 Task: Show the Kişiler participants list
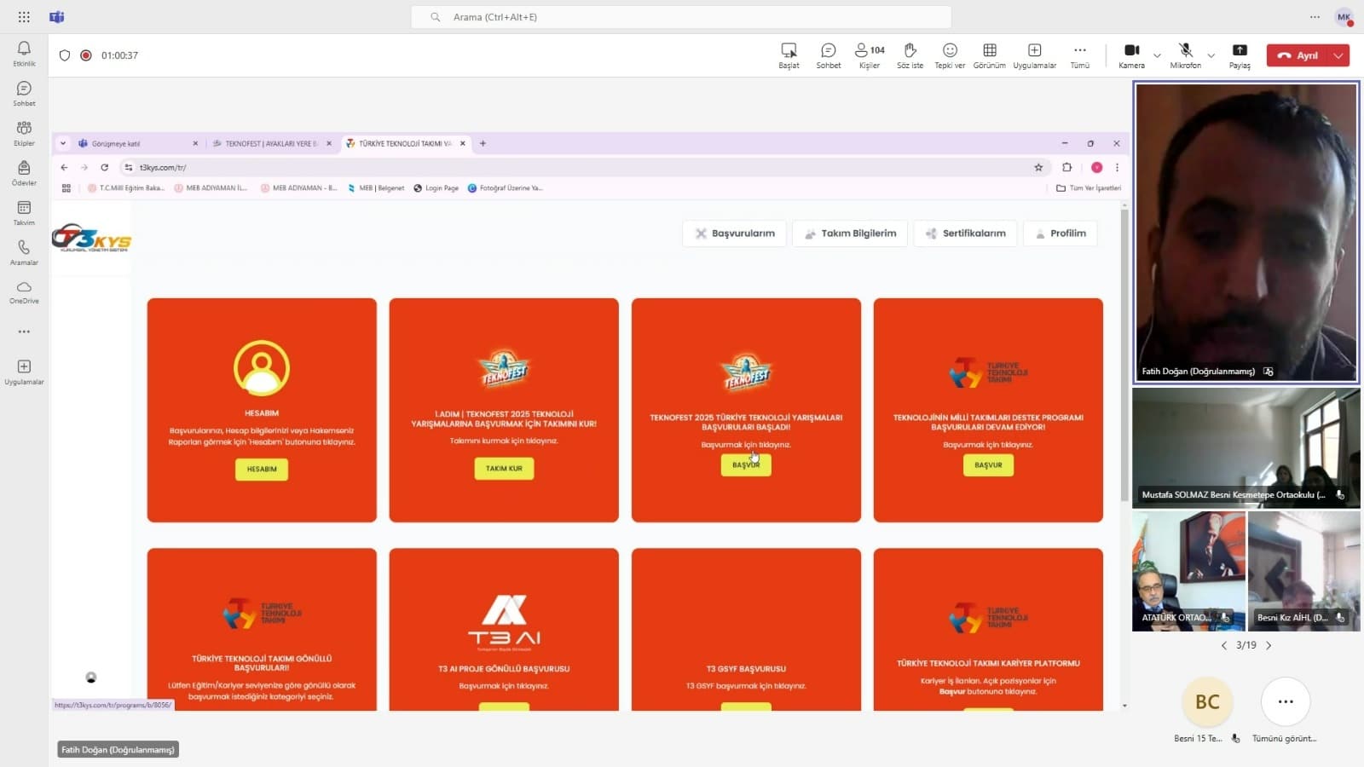tap(870, 55)
